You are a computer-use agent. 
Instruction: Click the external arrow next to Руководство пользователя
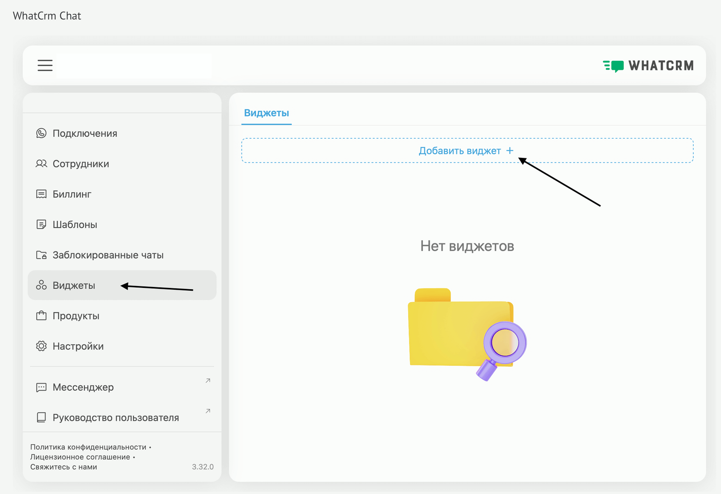tap(208, 411)
